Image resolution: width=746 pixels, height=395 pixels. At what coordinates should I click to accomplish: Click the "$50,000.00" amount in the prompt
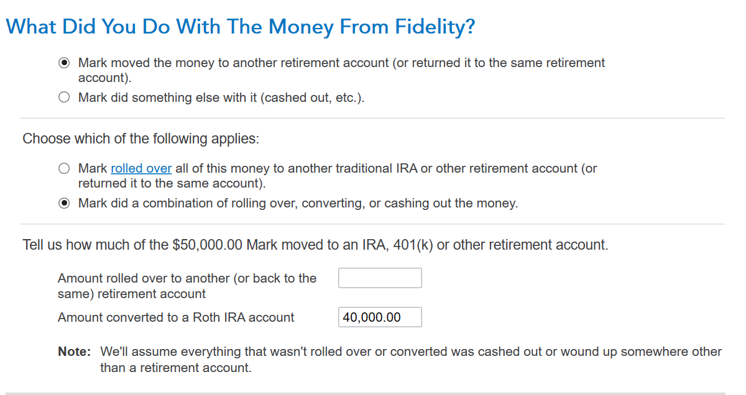(x=206, y=245)
